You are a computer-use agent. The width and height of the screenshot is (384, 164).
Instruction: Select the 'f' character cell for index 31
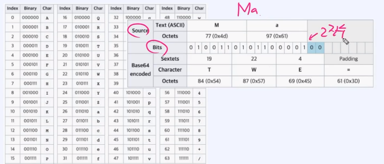(x=98, y=158)
